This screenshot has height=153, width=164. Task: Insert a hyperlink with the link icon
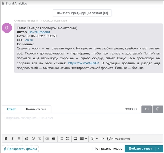coord(33,139)
